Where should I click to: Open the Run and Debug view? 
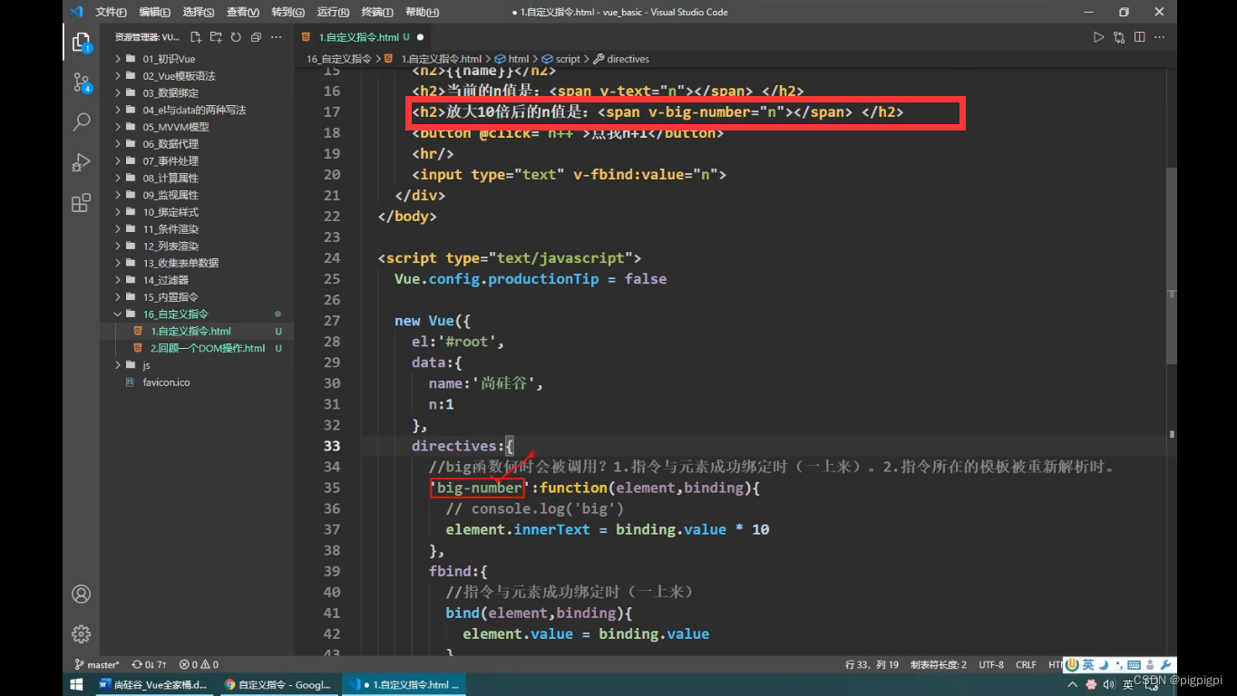click(x=81, y=162)
